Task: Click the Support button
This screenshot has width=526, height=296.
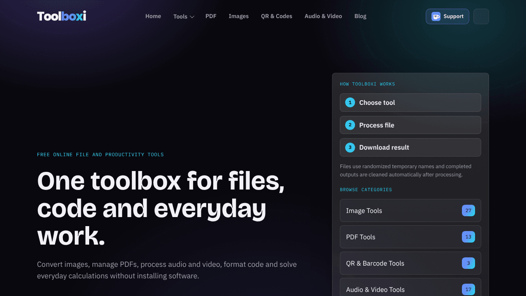Action: (x=448, y=16)
